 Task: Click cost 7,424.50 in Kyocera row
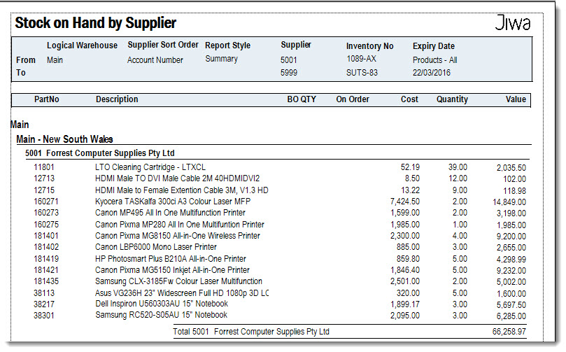pos(405,202)
